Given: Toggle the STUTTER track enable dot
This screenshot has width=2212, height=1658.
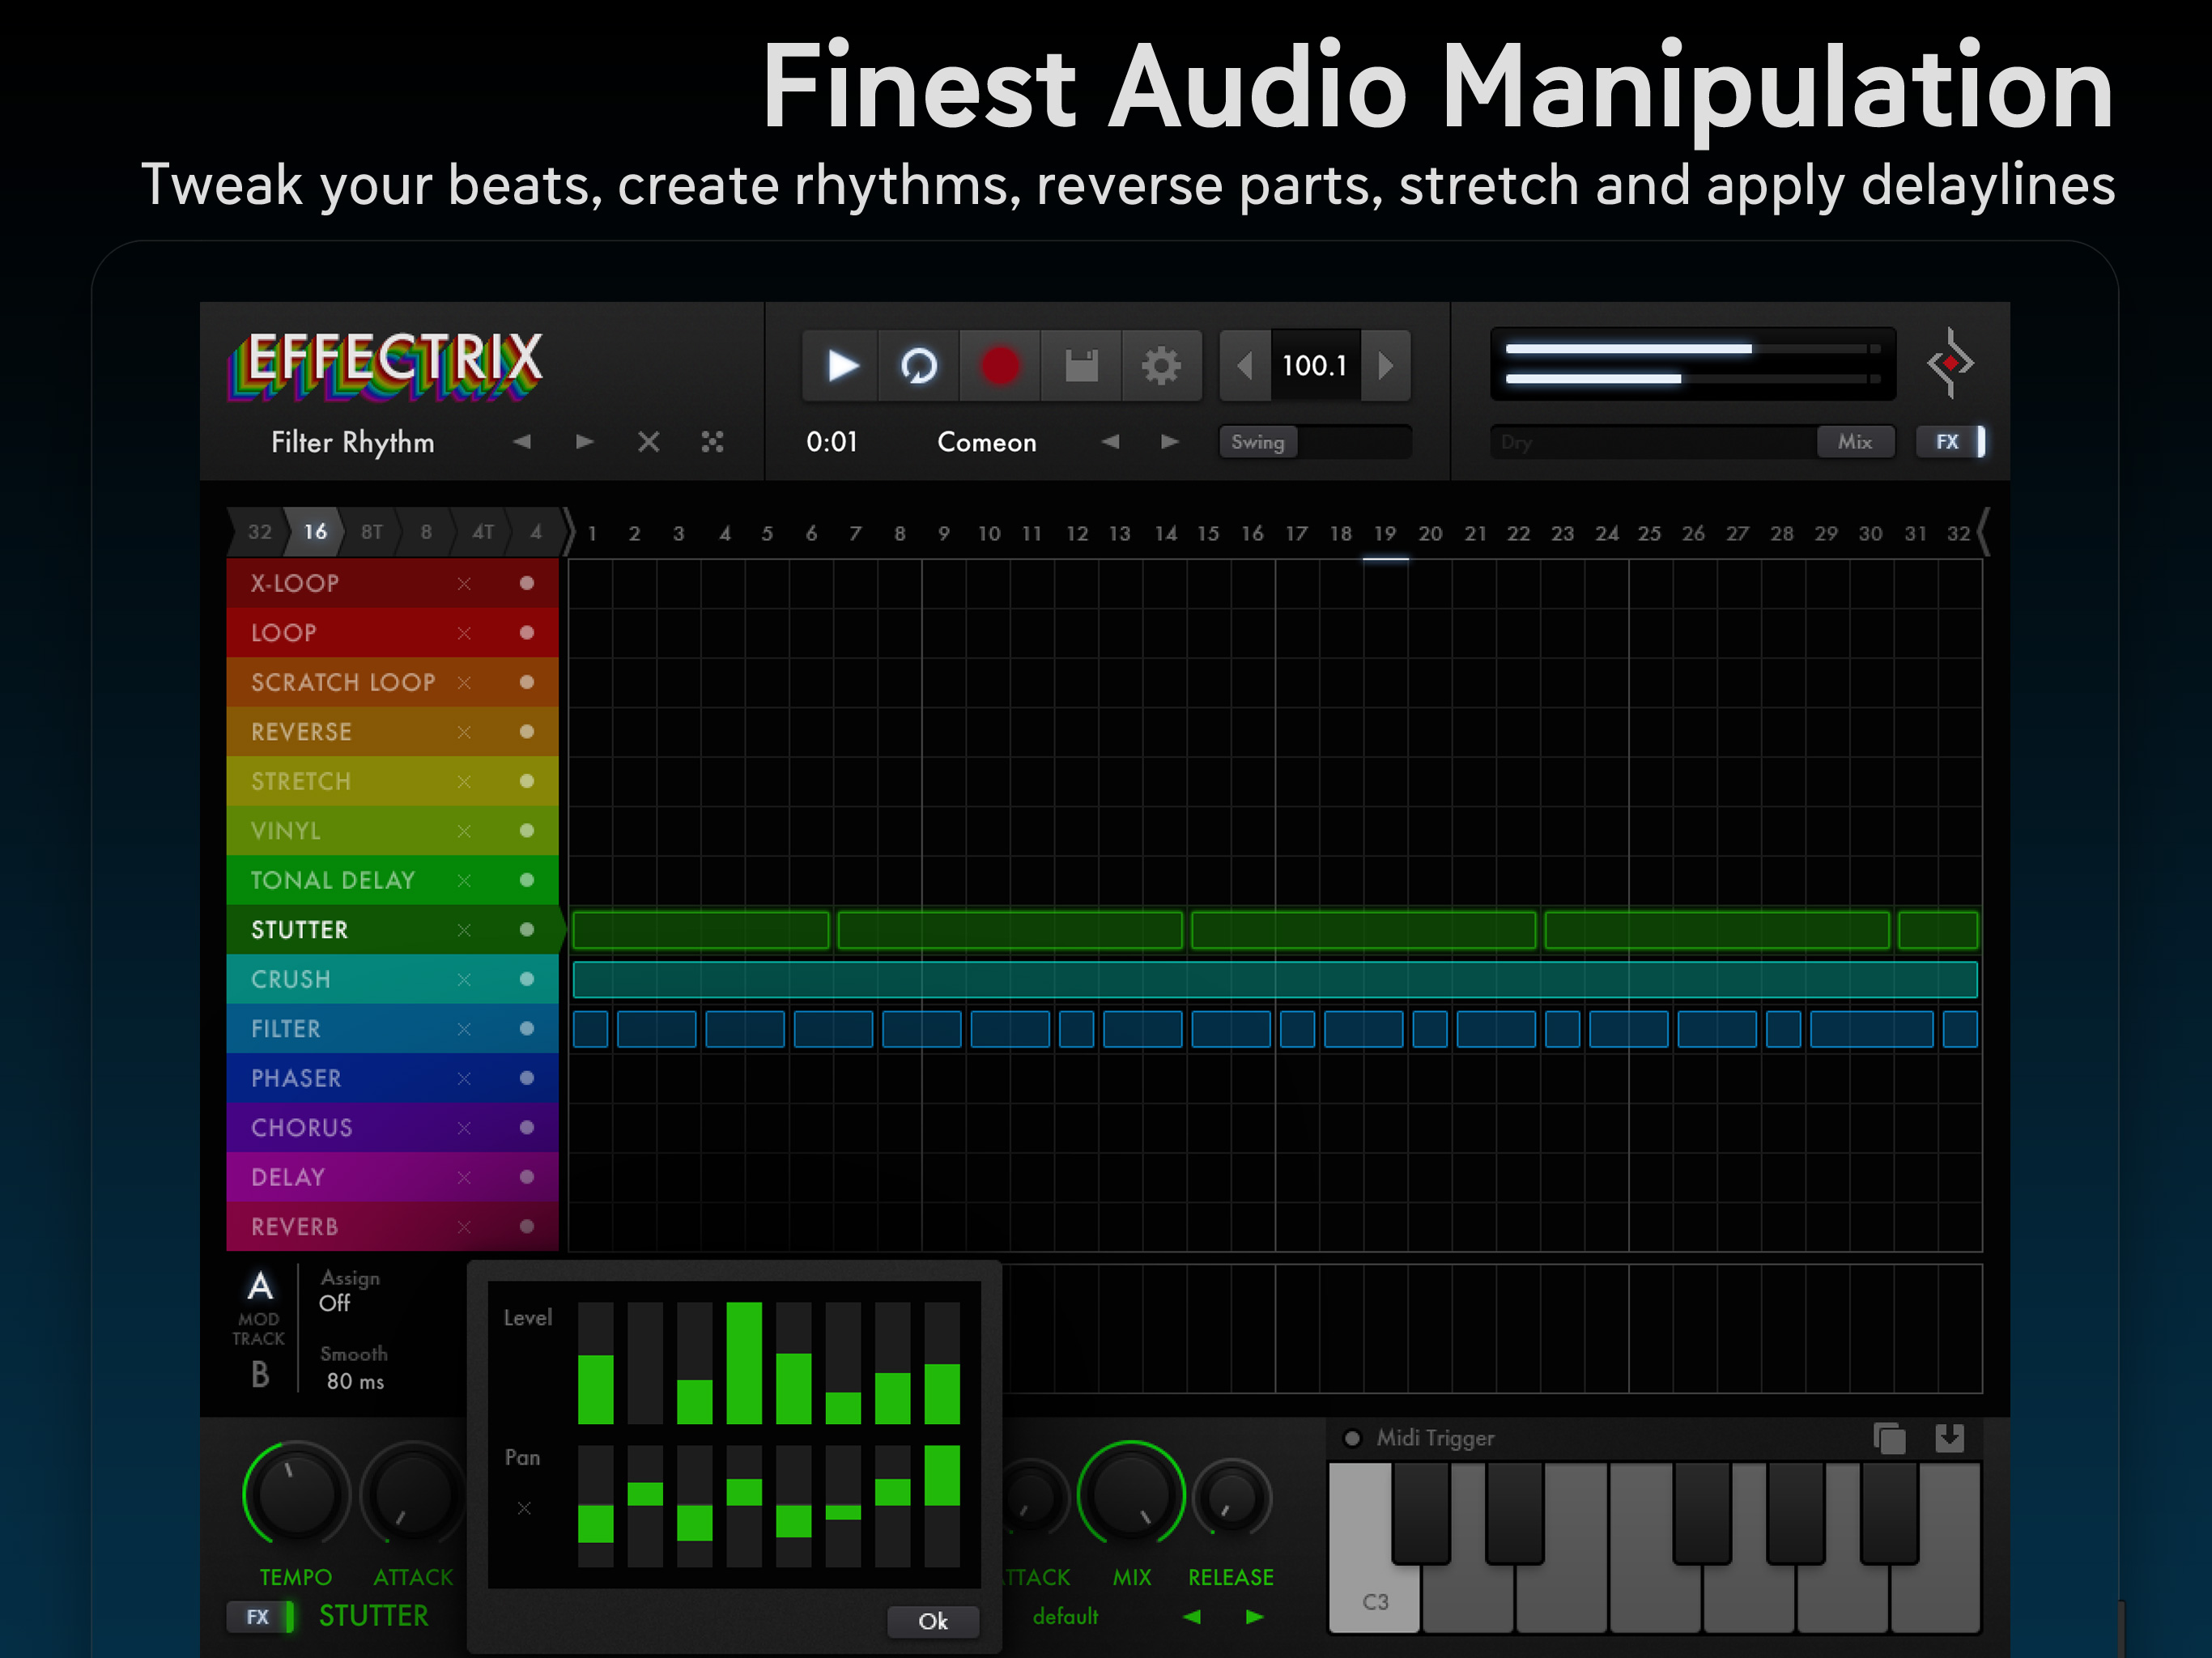Looking at the screenshot, I should click(x=527, y=930).
